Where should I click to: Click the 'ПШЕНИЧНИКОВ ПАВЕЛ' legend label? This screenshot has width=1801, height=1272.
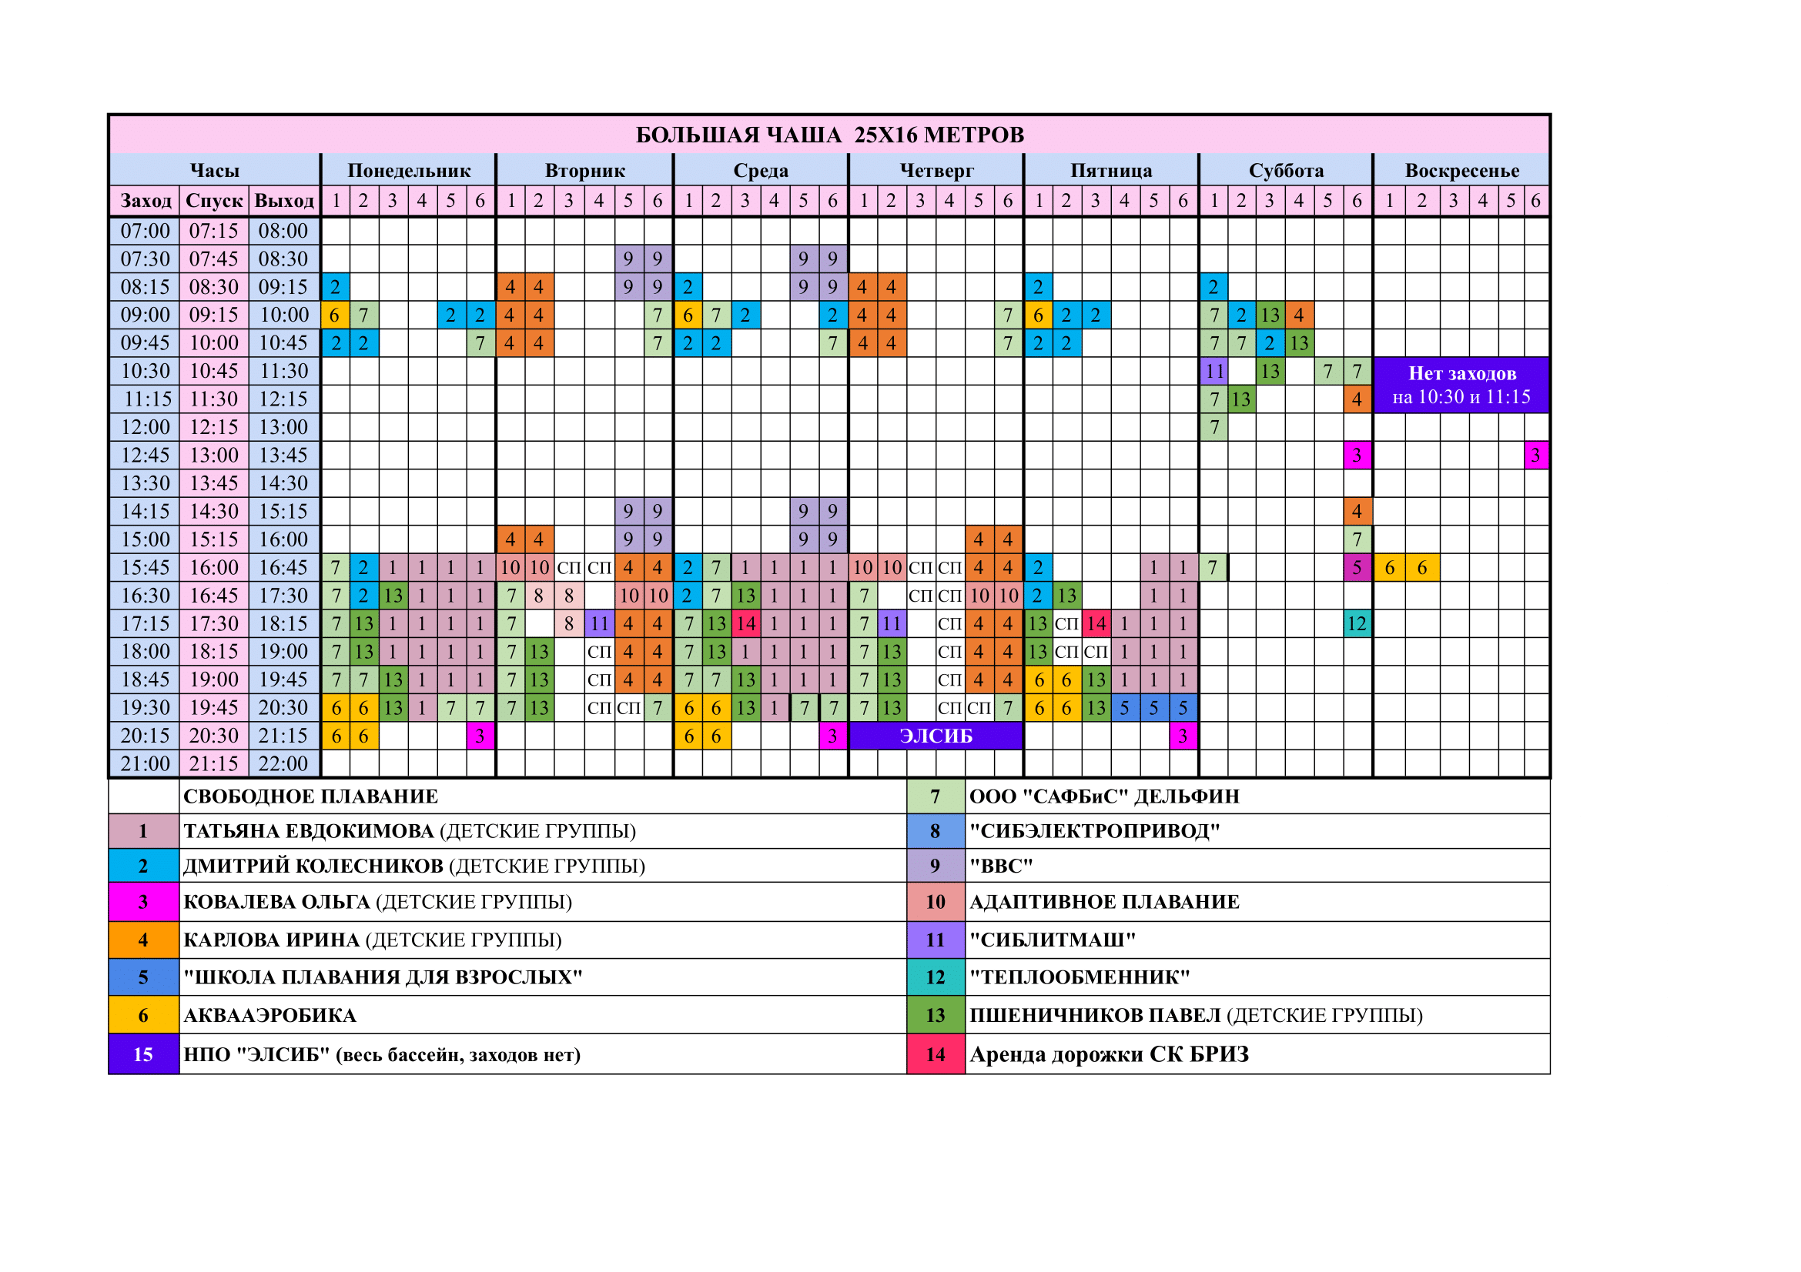(1095, 1015)
